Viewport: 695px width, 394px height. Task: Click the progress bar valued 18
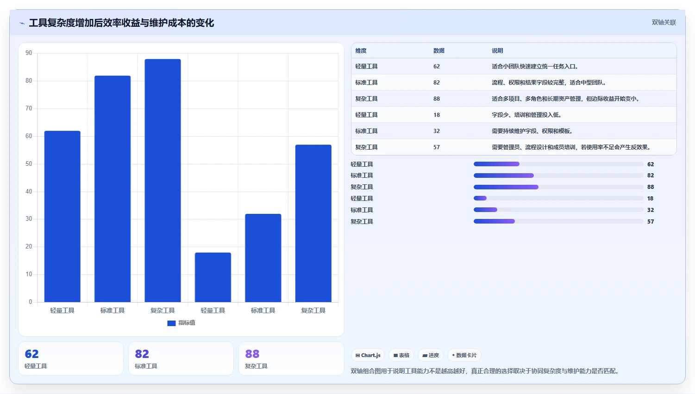(558, 198)
